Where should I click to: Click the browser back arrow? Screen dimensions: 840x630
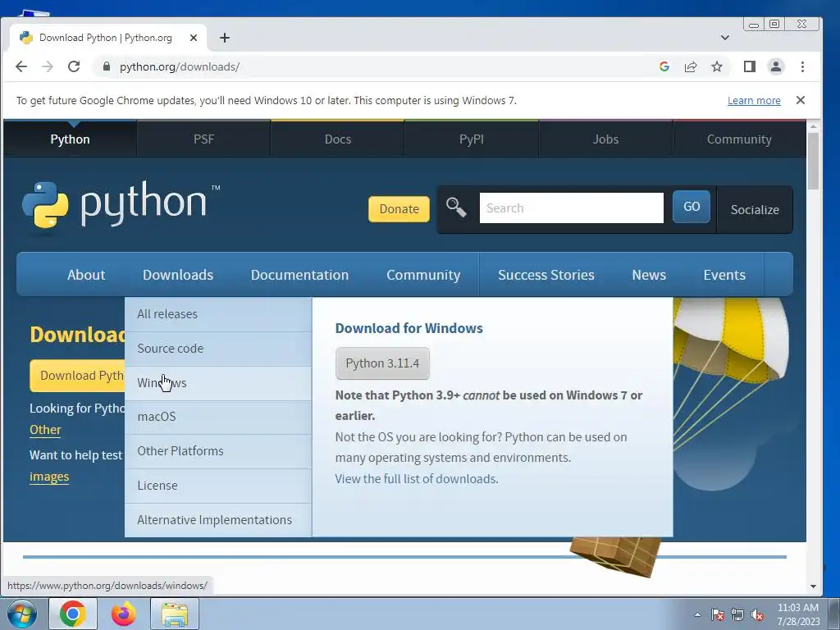21,66
